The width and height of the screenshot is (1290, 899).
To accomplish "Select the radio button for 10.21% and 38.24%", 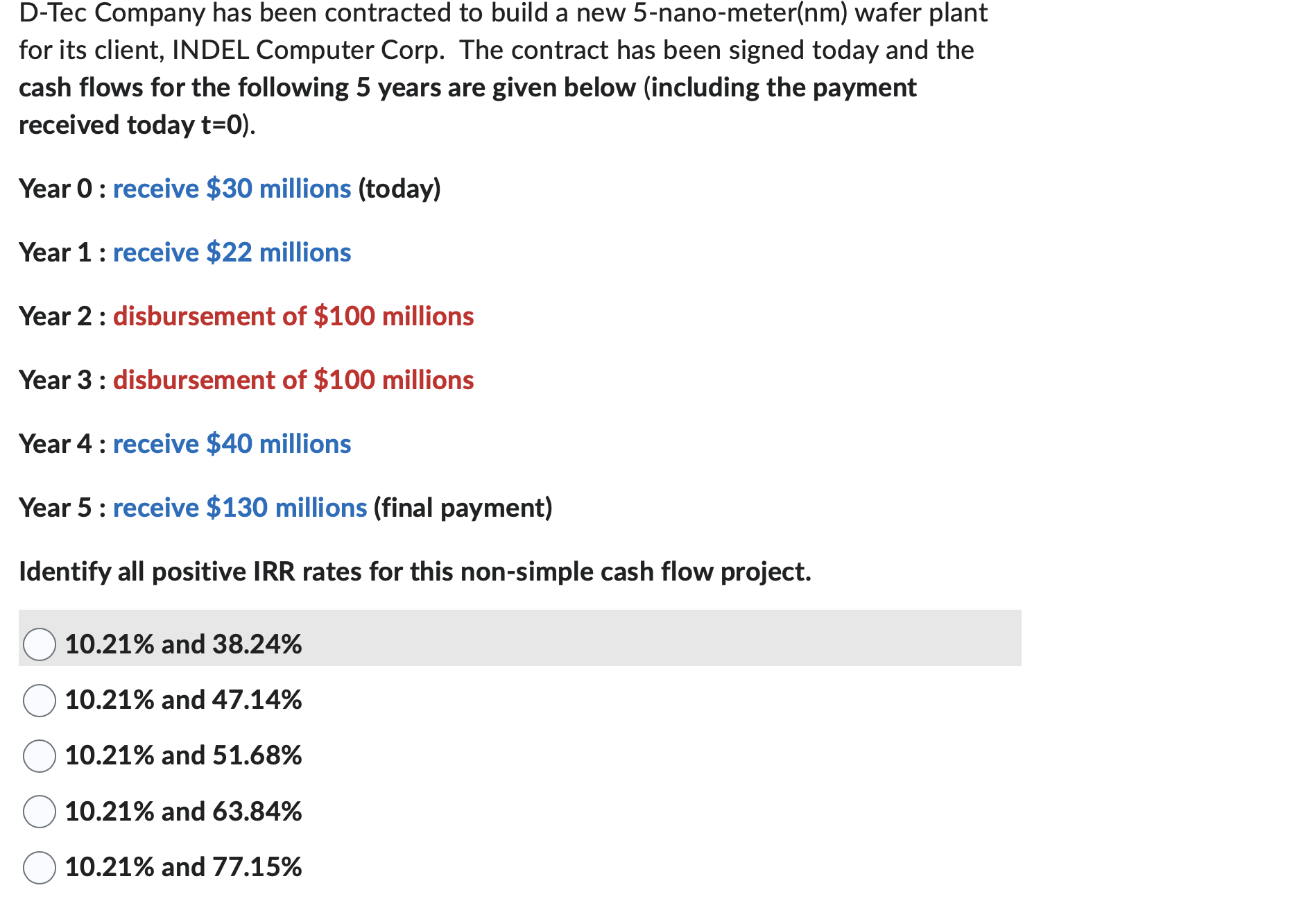I will (40, 644).
